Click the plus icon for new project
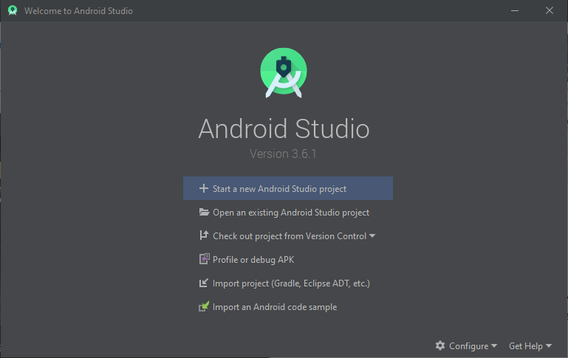 coord(204,188)
